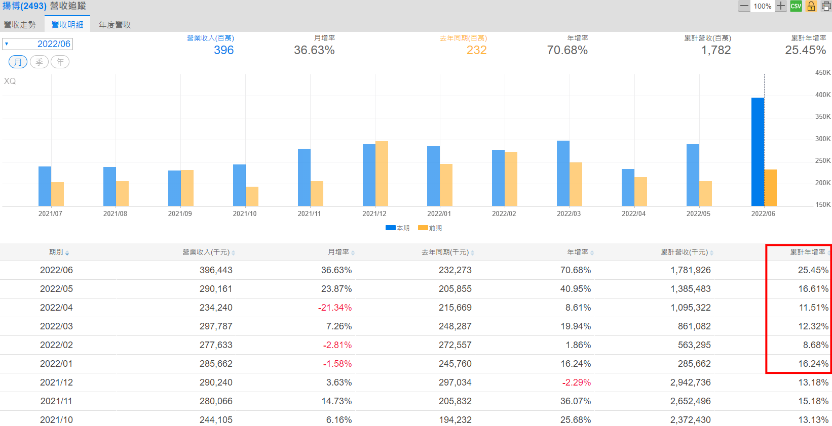Sort by 去年同期(千元) sort arrows
Image resolution: width=832 pixels, height=426 pixels.
click(x=472, y=252)
